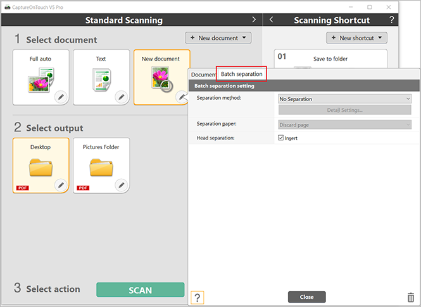This screenshot has width=421, height=307.
Task: Close the settings panel with Close button
Action: point(306,297)
